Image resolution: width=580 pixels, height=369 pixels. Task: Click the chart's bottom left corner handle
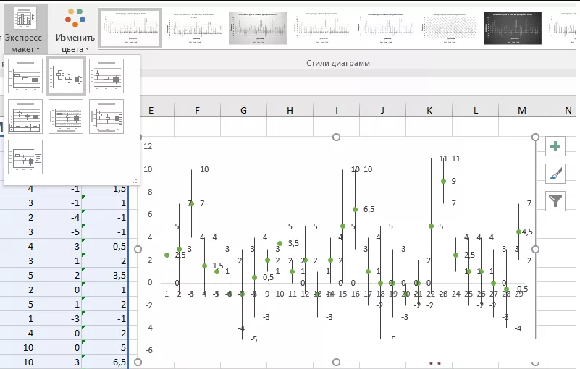tap(138, 362)
